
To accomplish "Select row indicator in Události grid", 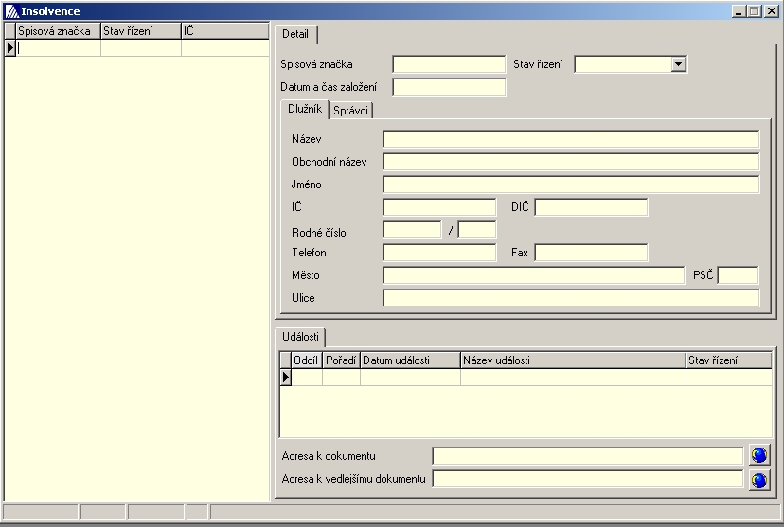I will point(286,378).
